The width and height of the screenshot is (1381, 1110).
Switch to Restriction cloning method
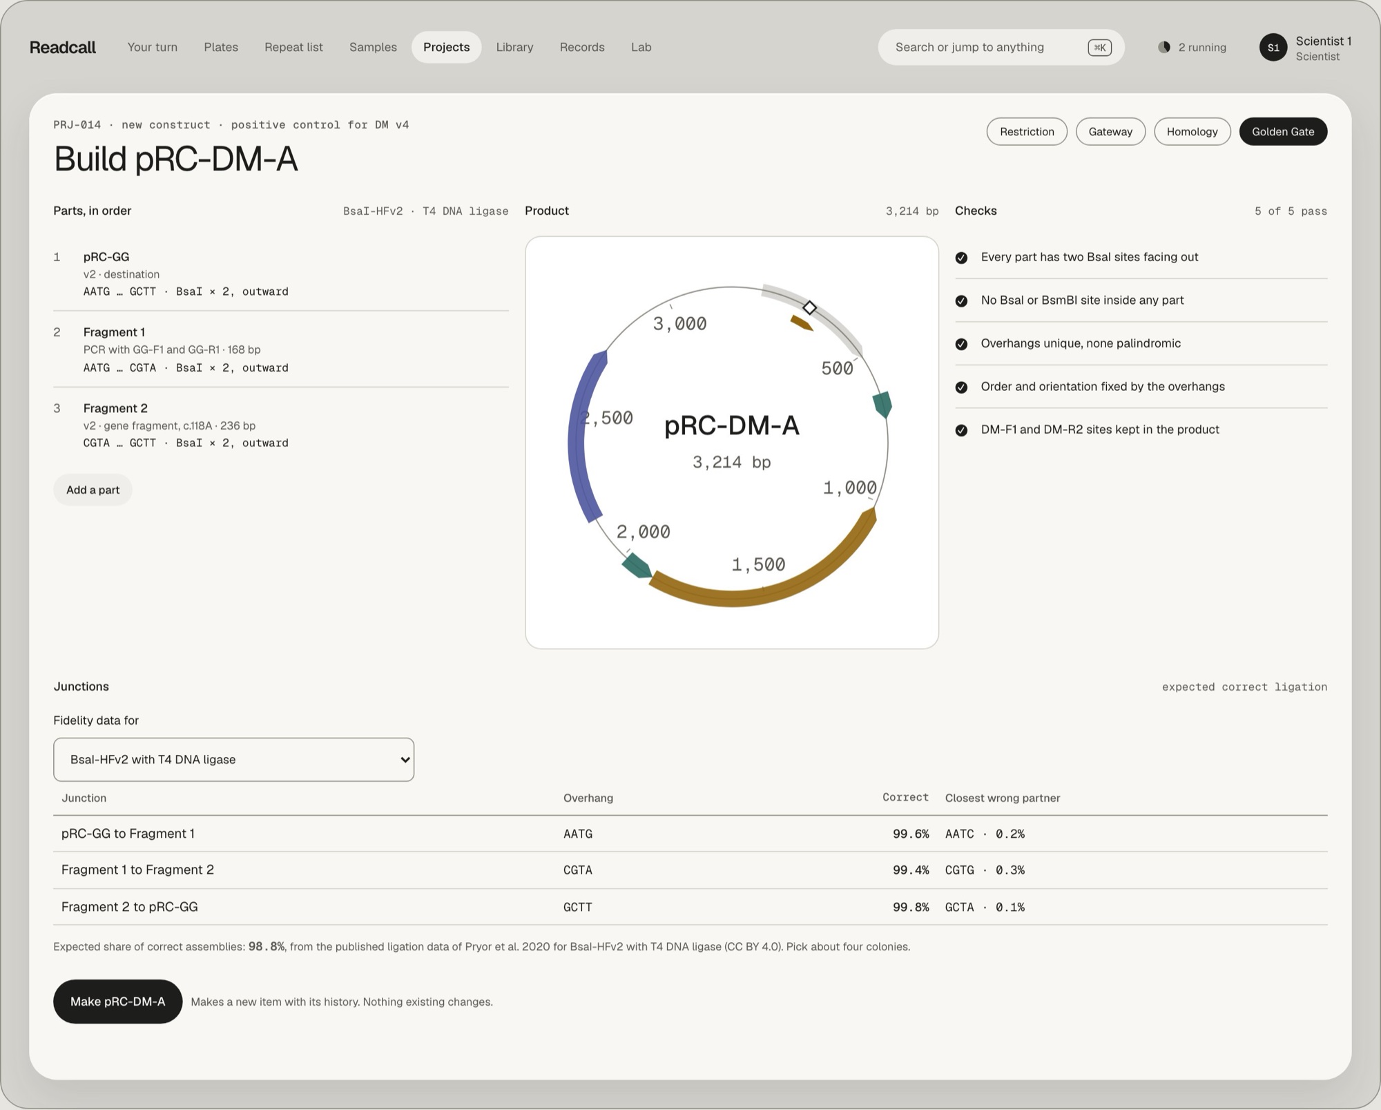(x=1027, y=131)
